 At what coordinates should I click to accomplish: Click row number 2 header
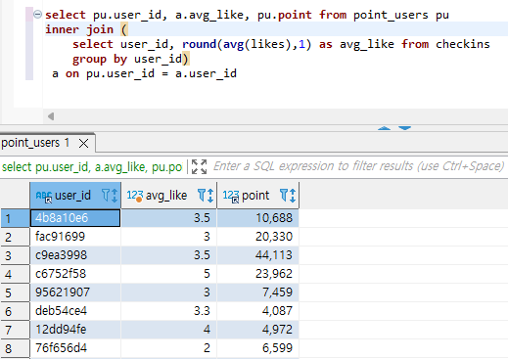pyautogui.click(x=15, y=237)
